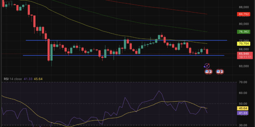This screenshot has width=255, height=127.
Task: Click the last red candle on the chart
Action: 207,51
